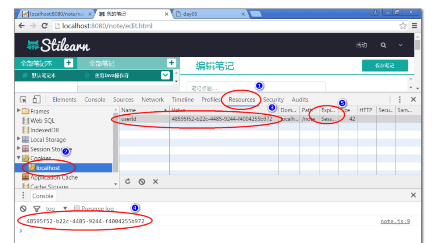The width and height of the screenshot is (440, 243).
Task: Select the 默认笔记本 notebook
Action: click(x=43, y=75)
